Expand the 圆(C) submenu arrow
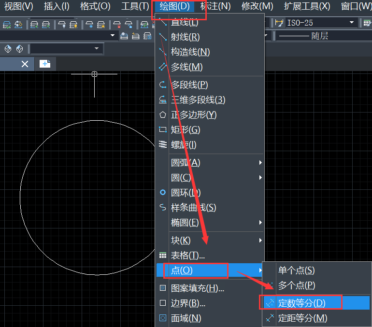372x327 pixels. 260,177
